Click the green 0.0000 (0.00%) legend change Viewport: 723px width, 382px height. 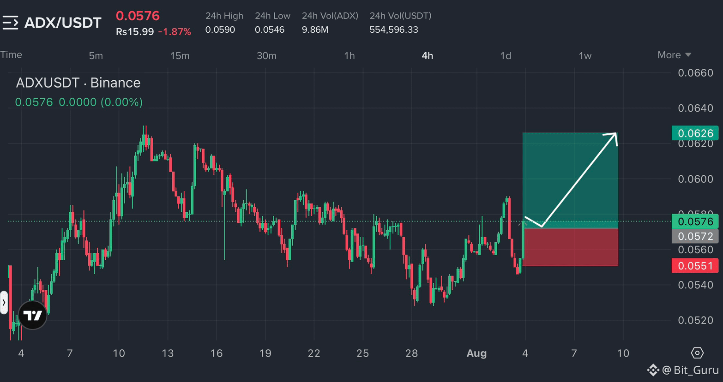[x=101, y=102]
